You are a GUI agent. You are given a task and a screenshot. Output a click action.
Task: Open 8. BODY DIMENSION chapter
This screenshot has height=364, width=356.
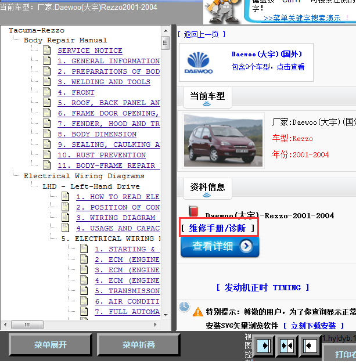coord(97,134)
